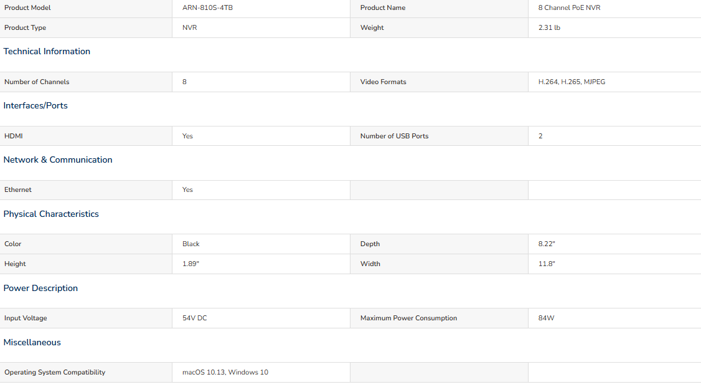Image resolution: width=701 pixels, height=387 pixels.
Task: Select the Network & Communication heading
Action: [58, 160]
